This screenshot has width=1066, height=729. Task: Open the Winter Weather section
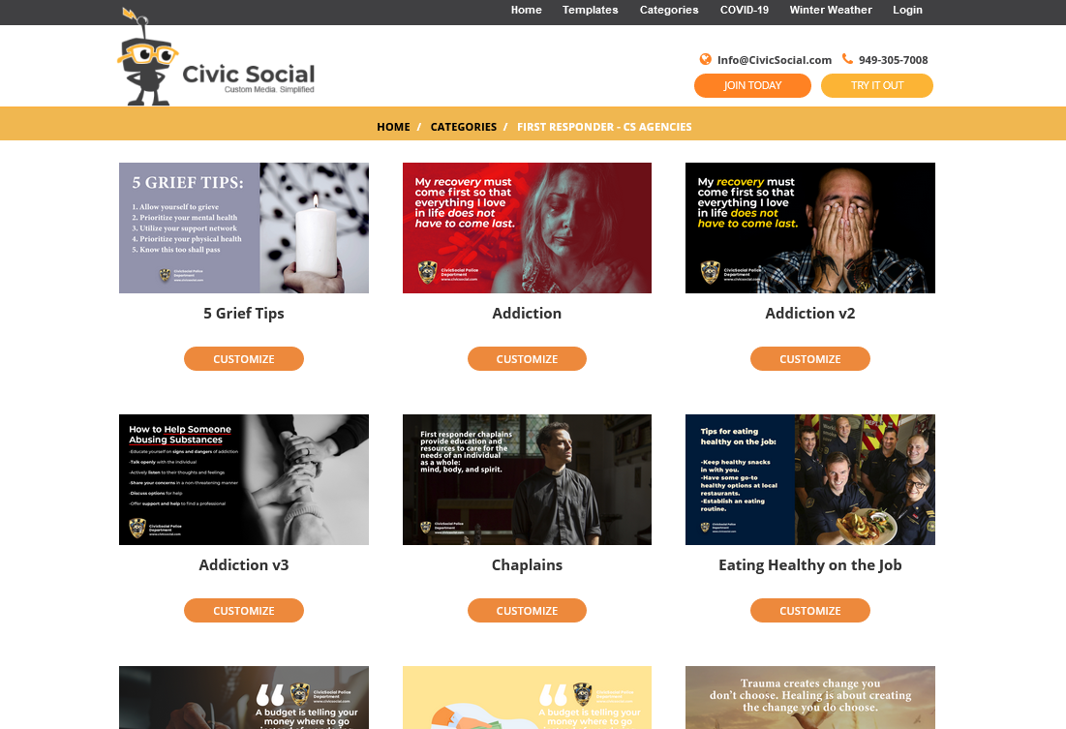831,11
